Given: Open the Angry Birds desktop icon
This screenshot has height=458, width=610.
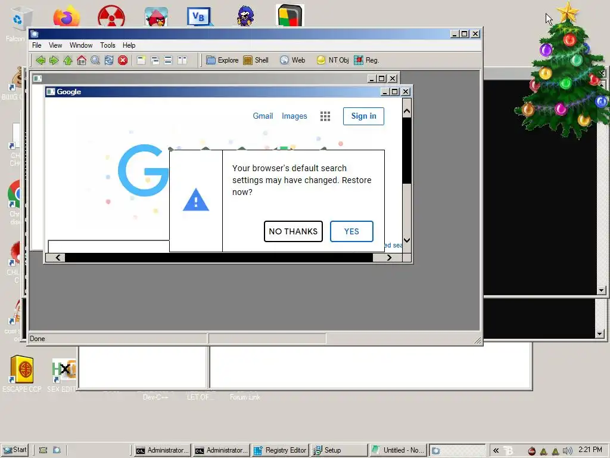Looking at the screenshot, I should pyautogui.click(x=156, y=17).
